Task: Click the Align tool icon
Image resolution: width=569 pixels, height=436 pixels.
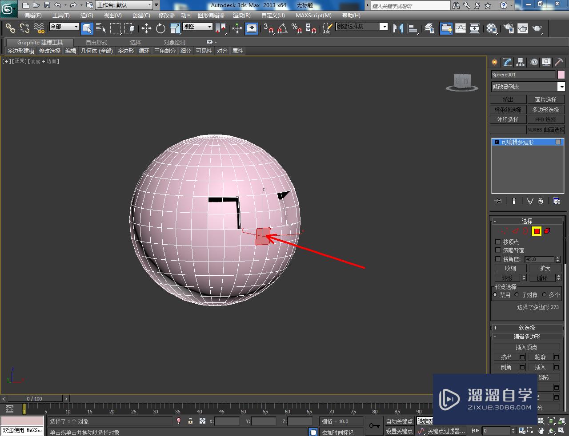Action: pos(413,28)
